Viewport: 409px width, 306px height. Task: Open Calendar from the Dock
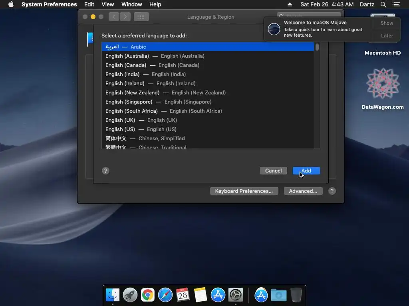(x=183, y=295)
